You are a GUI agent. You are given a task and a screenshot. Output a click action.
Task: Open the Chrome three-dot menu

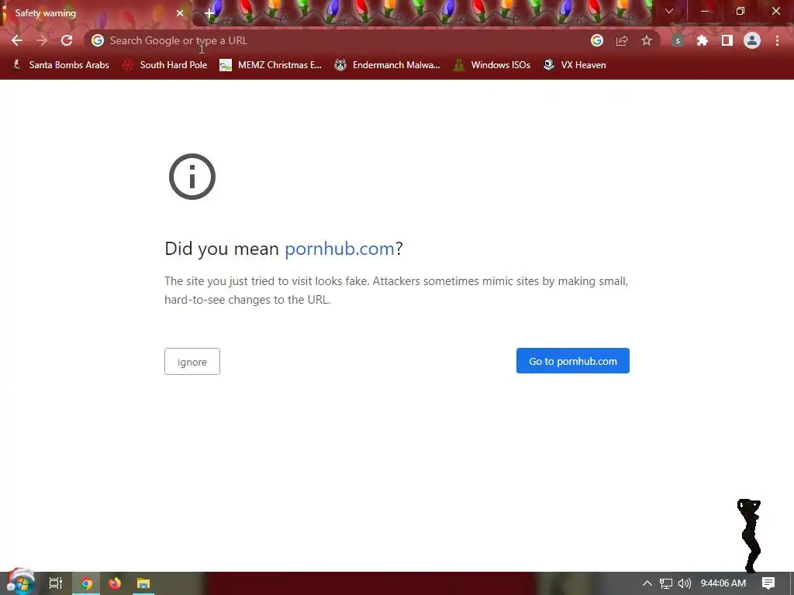pos(777,40)
